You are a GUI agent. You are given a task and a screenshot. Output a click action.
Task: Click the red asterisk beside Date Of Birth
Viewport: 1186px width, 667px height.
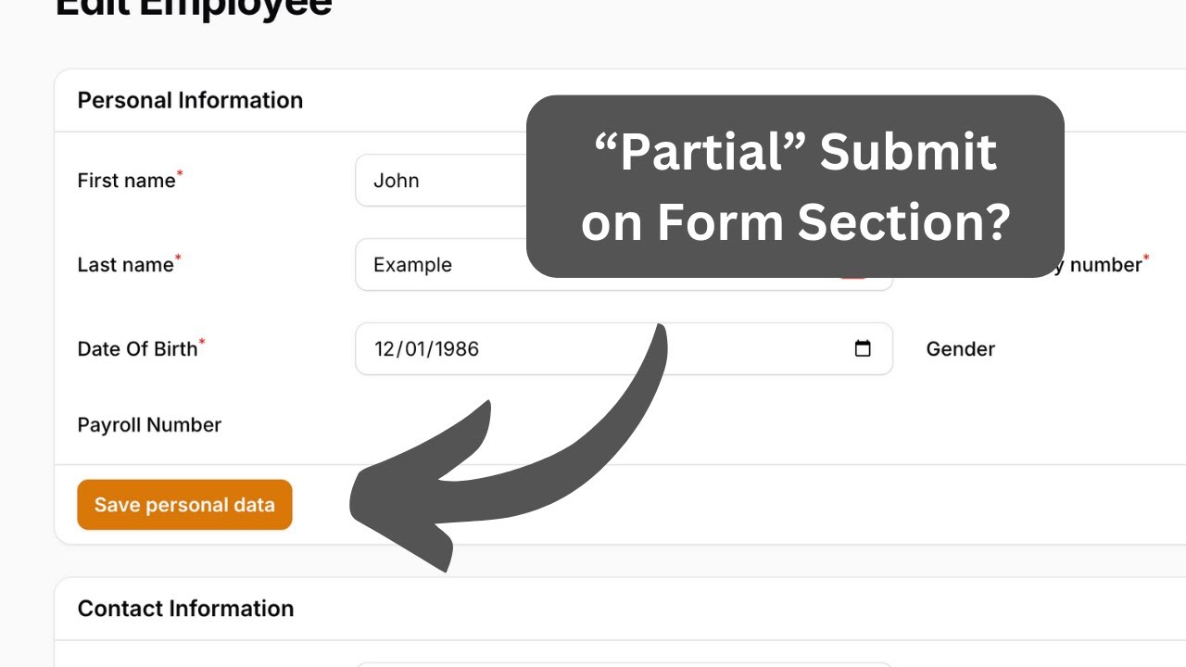pyautogui.click(x=202, y=342)
